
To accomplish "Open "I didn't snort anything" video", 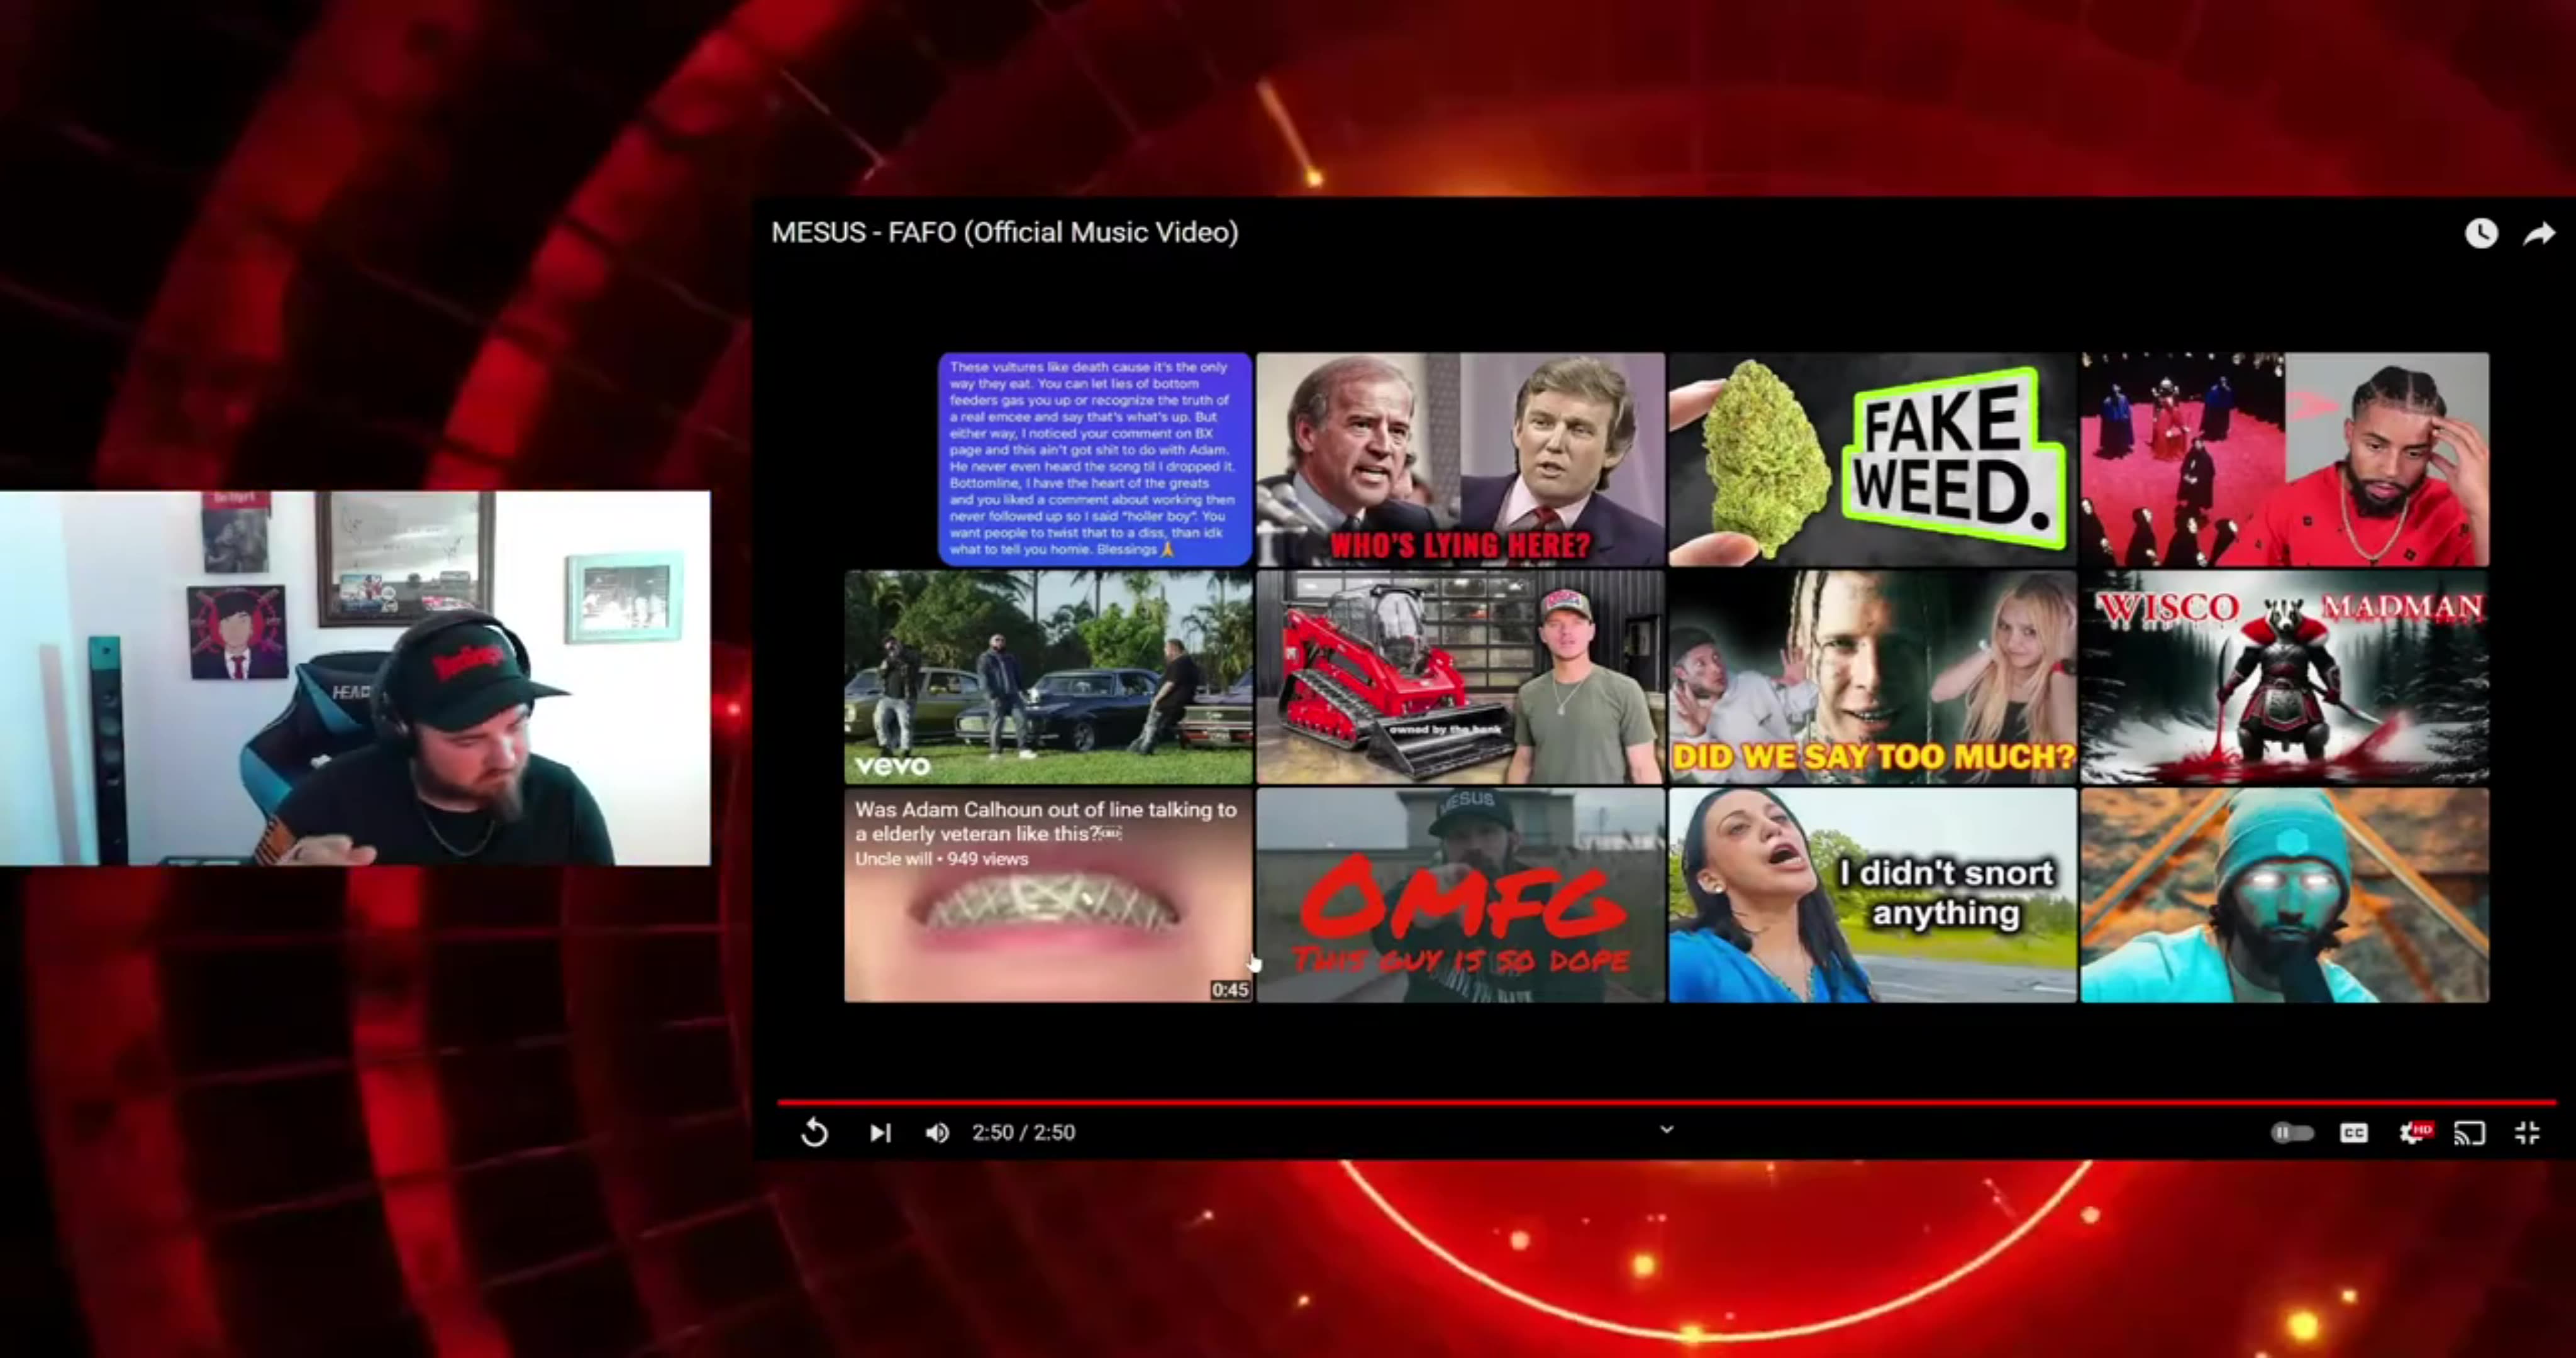I will pyautogui.click(x=1872, y=895).
